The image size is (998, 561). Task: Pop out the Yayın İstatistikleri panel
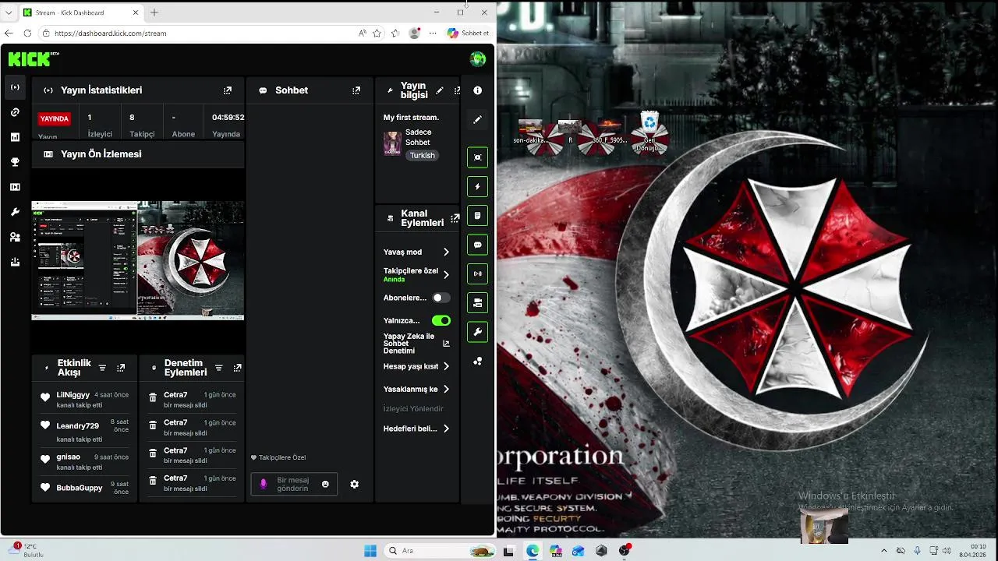[228, 90]
